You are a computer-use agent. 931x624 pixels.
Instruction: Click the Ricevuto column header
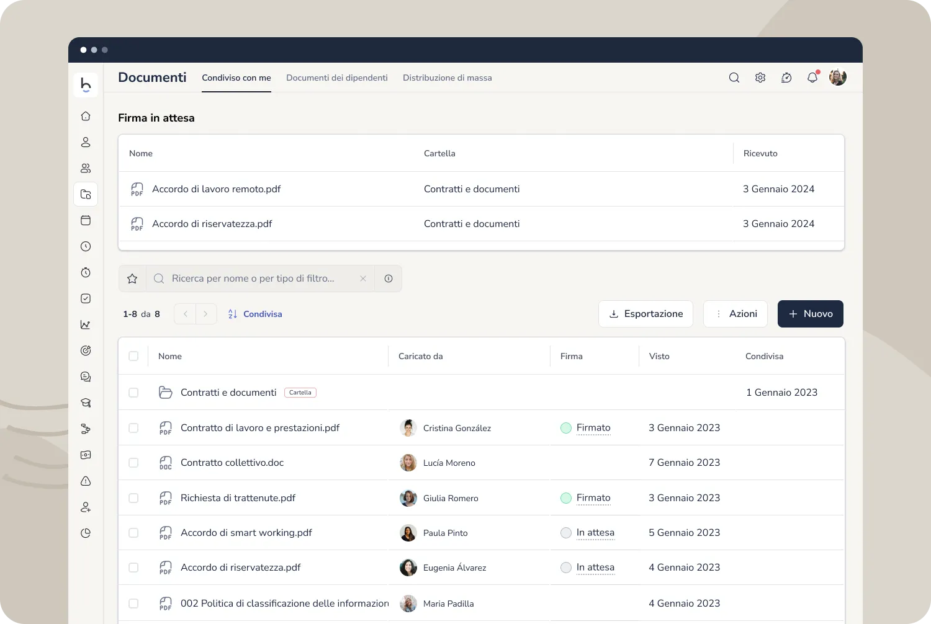coord(760,153)
